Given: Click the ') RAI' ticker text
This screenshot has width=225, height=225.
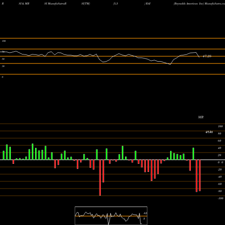Looking at the screenshot, I should (x=147, y=4).
